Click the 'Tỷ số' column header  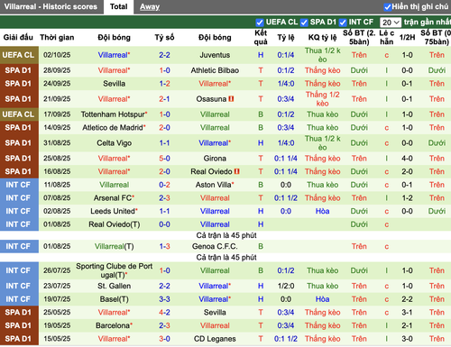(164, 38)
